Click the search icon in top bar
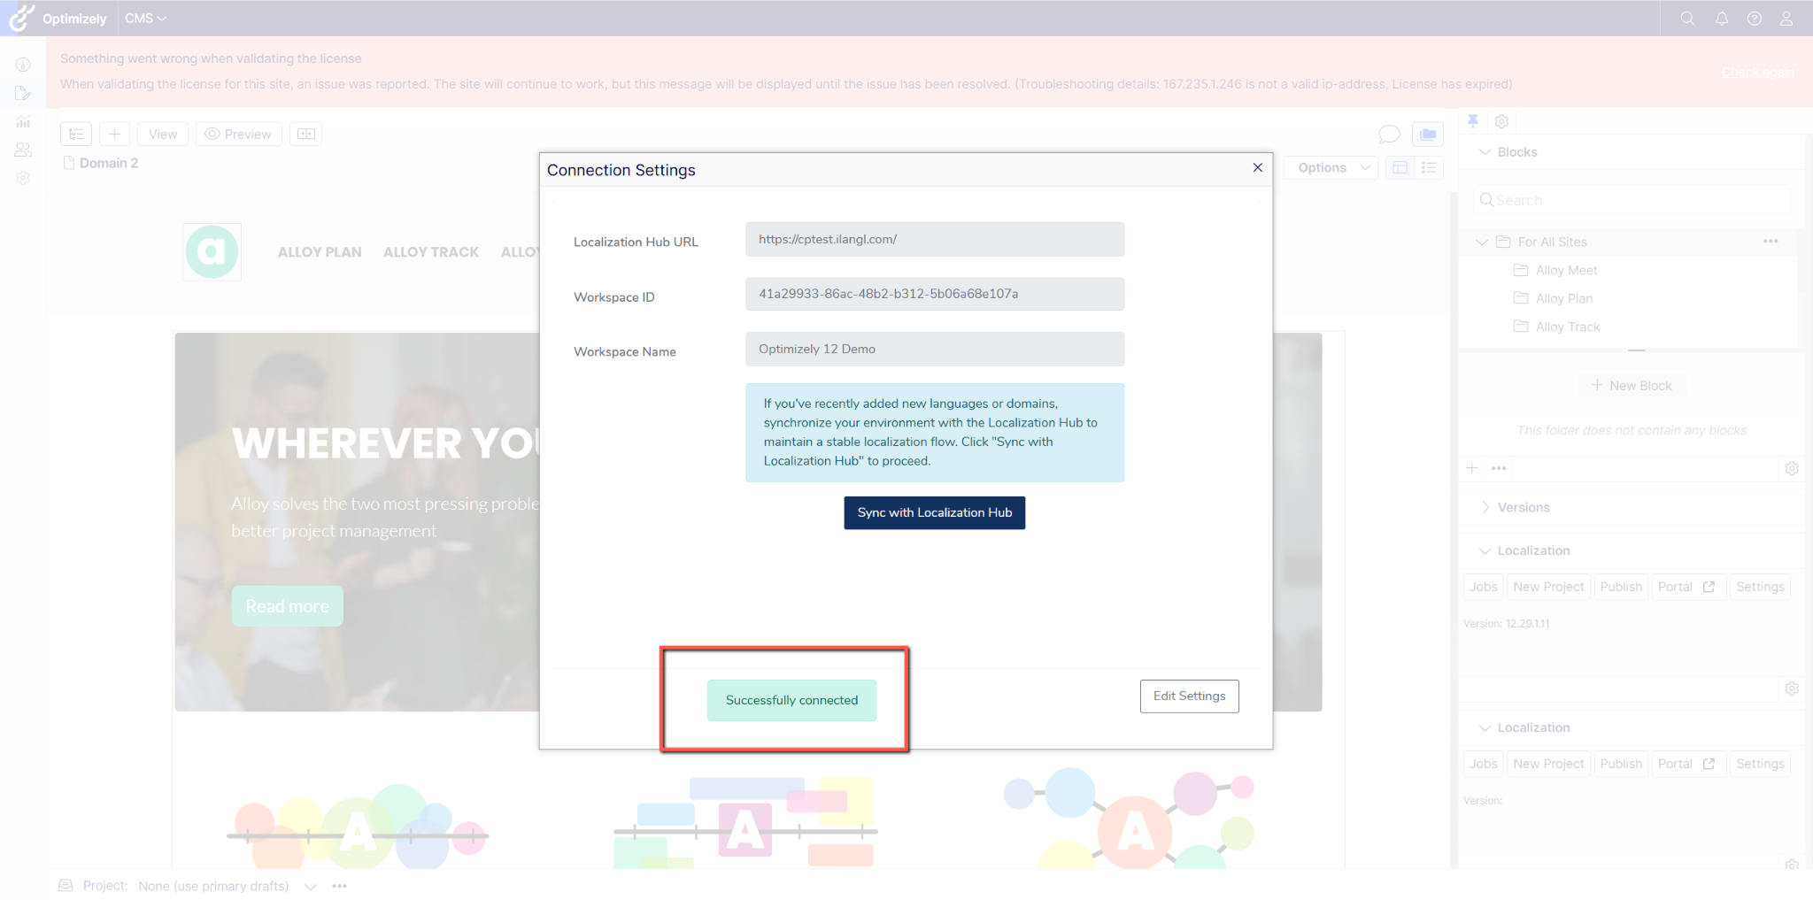The image size is (1813, 900). pyautogui.click(x=1687, y=19)
